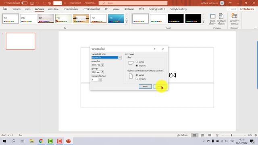Open the Insert tab
The width and height of the screenshot is (258, 145).
(28, 9)
